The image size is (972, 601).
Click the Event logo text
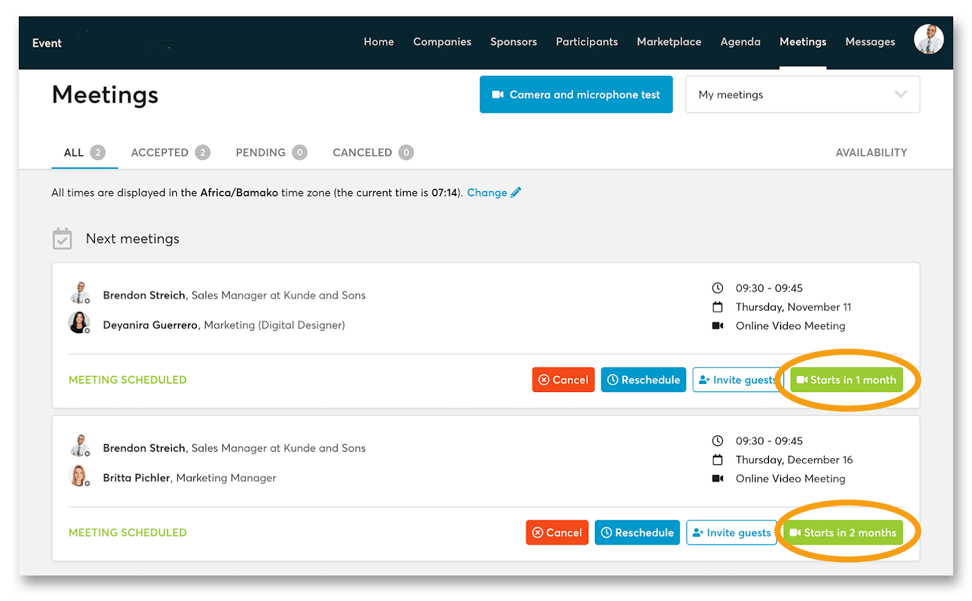click(47, 43)
